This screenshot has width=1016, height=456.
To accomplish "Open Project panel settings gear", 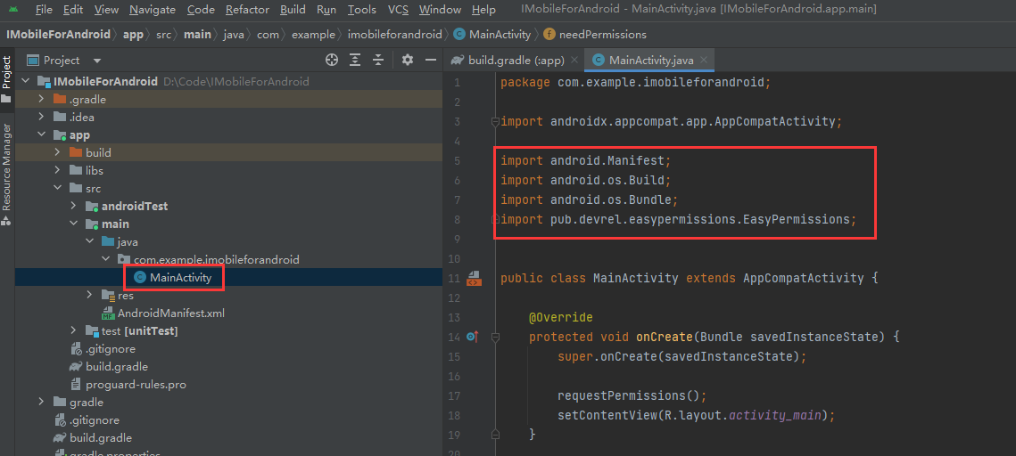I will point(408,60).
